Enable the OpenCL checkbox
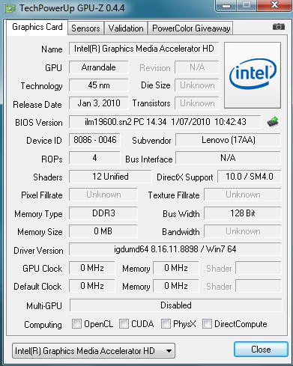 (76, 324)
